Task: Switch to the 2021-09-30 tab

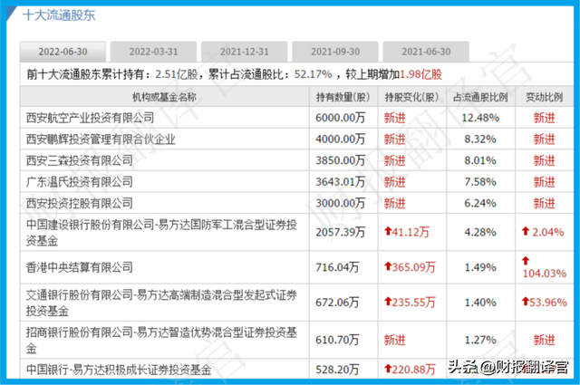Action: [x=335, y=52]
